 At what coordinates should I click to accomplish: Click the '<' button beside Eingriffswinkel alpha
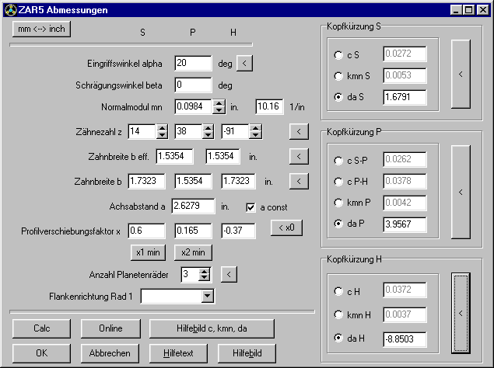pos(244,63)
